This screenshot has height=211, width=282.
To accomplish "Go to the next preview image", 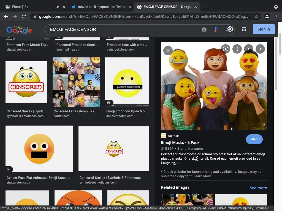I will coord(260,49).
